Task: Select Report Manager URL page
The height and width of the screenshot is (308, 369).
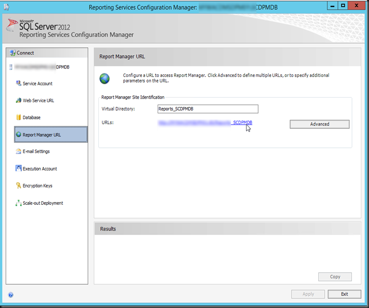Action: (x=51, y=134)
